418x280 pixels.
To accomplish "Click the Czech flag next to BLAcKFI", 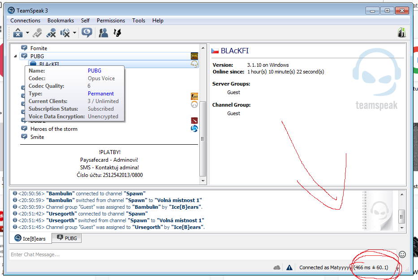I will (x=215, y=51).
